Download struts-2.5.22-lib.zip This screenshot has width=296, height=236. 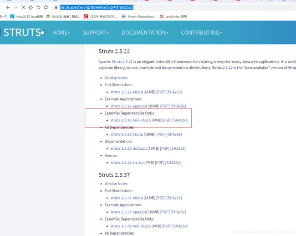127,134
